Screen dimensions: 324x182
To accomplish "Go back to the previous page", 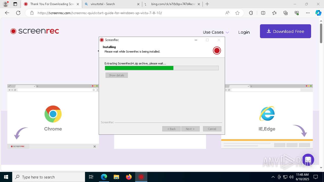I will point(7,13).
